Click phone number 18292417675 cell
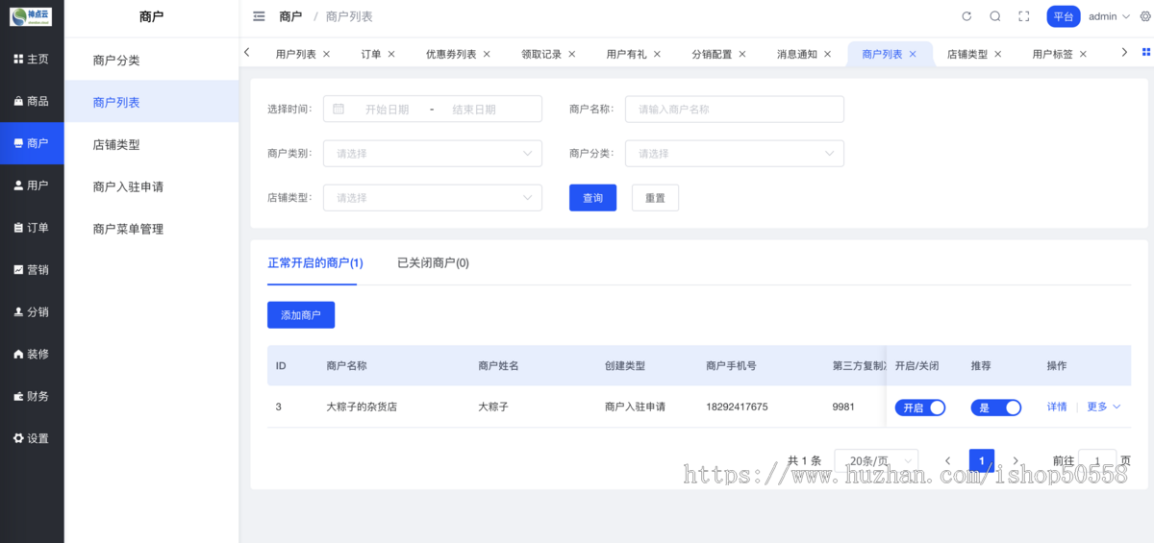The width and height of the screenshot is (1154, 543). point(737,407)
